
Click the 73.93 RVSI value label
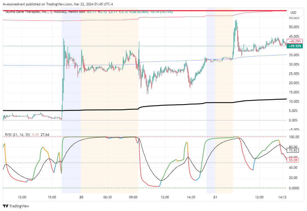293,151
